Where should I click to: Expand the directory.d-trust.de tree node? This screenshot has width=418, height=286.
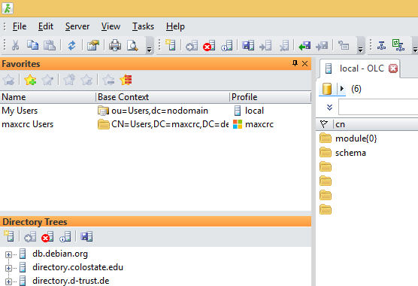point(8,281)
